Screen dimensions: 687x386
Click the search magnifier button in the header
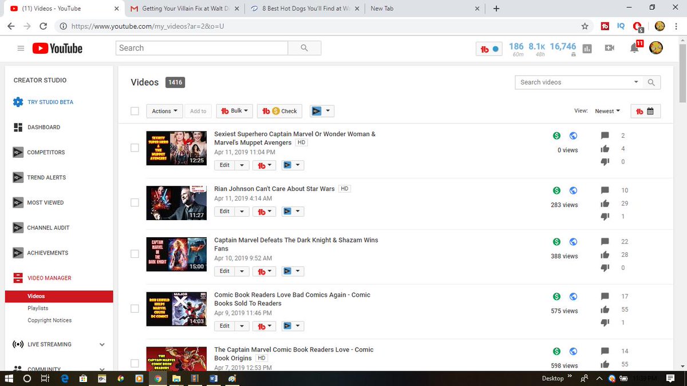[x=304, y=48]
